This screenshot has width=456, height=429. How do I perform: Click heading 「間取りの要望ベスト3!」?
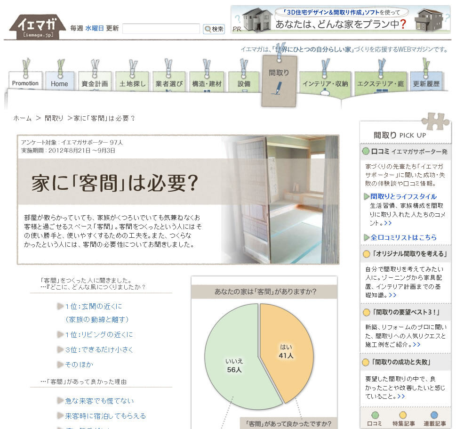point(406,312)
